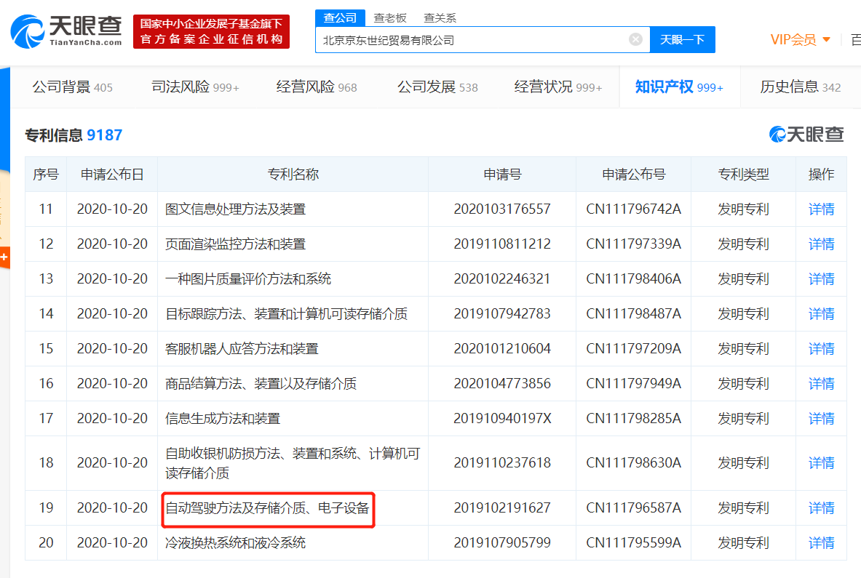Click publication number CN111796742A

click(x=634, y=209)
